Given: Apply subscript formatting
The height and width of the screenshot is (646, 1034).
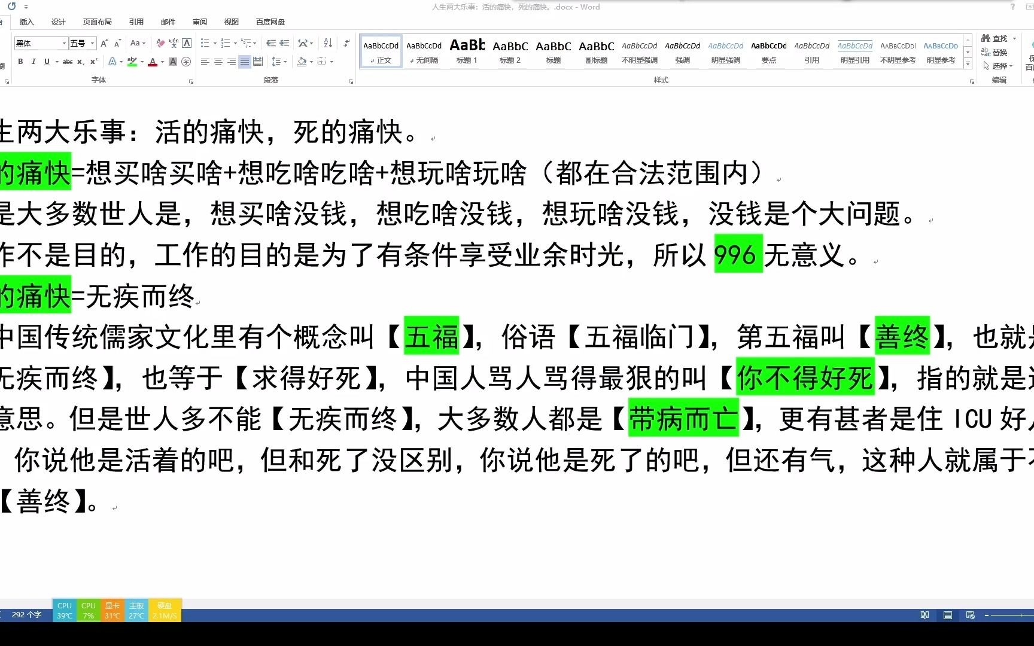Looking at the screenshot, I should 81,62.
